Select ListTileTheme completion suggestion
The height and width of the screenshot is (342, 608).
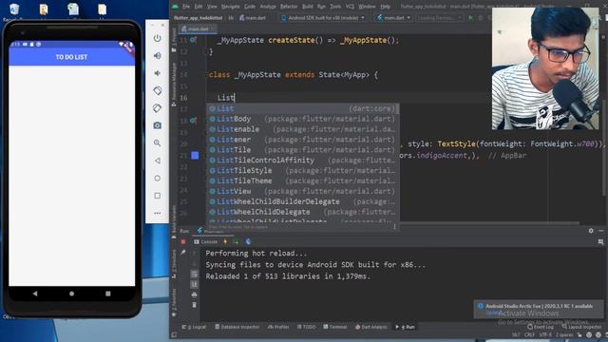(x=302, y=180)
